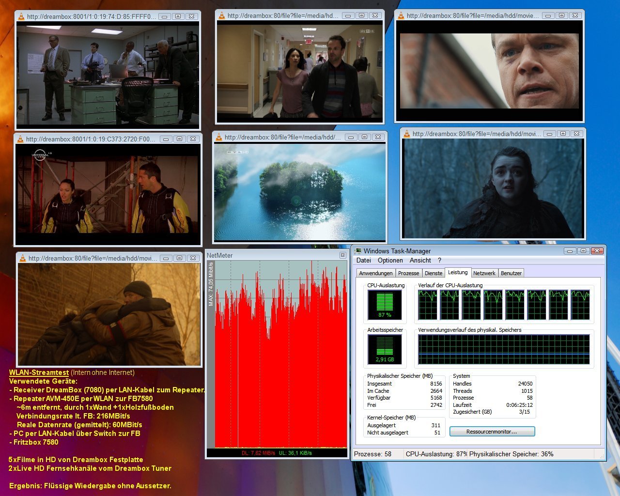Click the VLC cone icon of the hugging men video window
This screenshot has height=496, width=620.
22,258
